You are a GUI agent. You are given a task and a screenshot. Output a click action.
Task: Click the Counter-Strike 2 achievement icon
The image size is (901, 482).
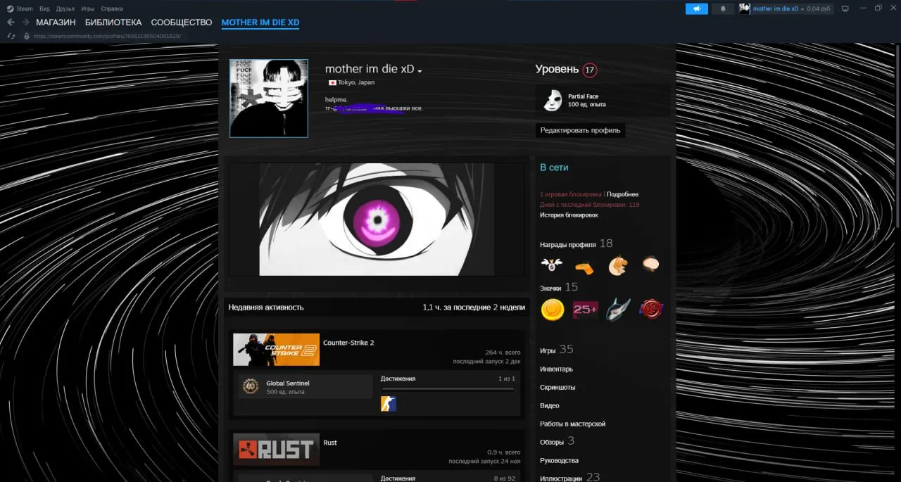pyautogui.click(x=389, y=404)
